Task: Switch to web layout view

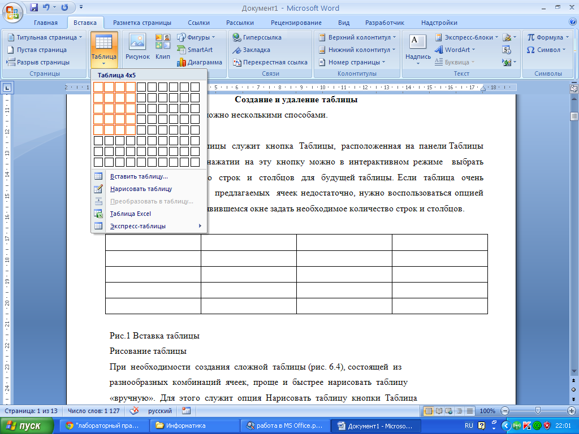Action: pos(449,411)
